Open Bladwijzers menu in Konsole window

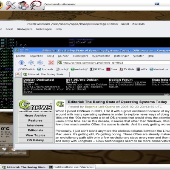(x=25, y=29)
